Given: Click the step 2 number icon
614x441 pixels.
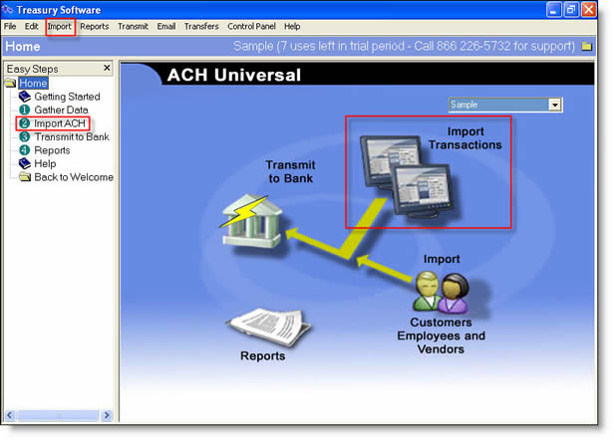Looking at the screenshot, I should (x=24, y=123).
